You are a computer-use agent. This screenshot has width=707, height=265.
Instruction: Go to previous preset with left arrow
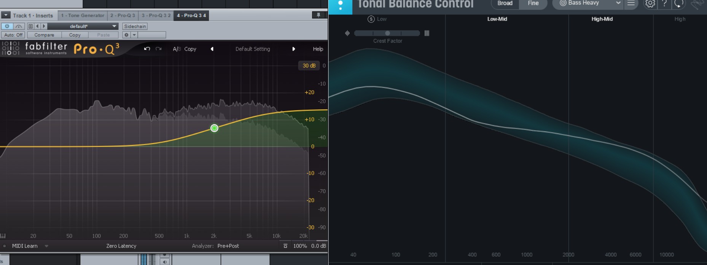click(37, 26)
